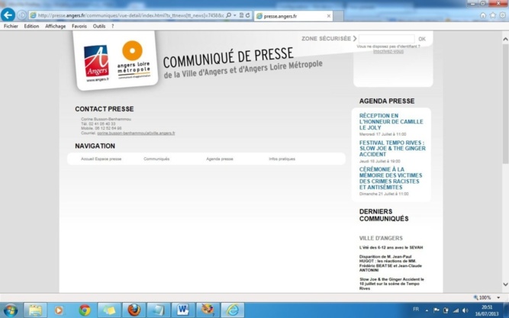Open the ? help menu
Image resolution: width=509 pixels, height=318 pixels.
pyautogui.click(x=113, y=26)
